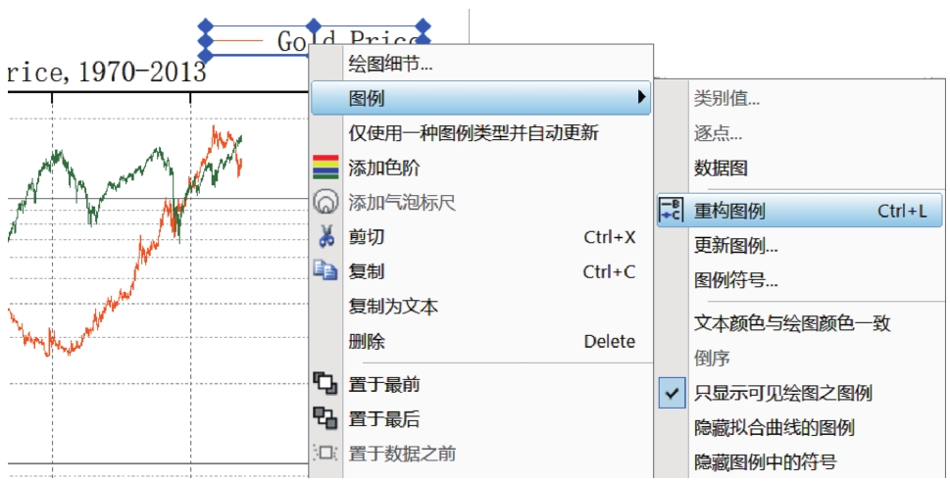Select 文本颜色与绘图颜色一致
Screen dimensions: 950x481
pyautogui.click(x=800, y=323)
